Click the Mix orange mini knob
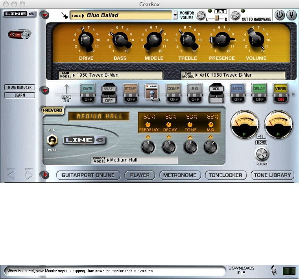Image resolution: width=299 pixels, height=279 pixels. click(x=211, y=125)
